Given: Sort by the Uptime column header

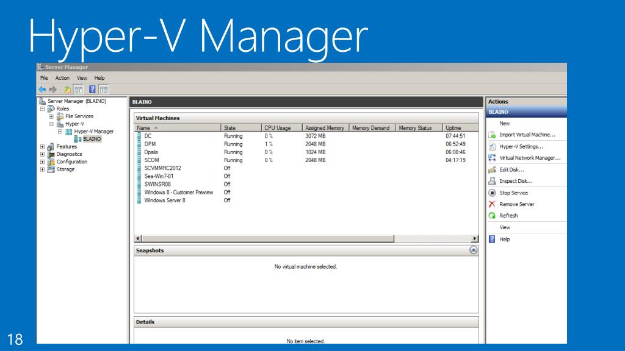Looking at the screenshot, I should [x=460, y=128].
